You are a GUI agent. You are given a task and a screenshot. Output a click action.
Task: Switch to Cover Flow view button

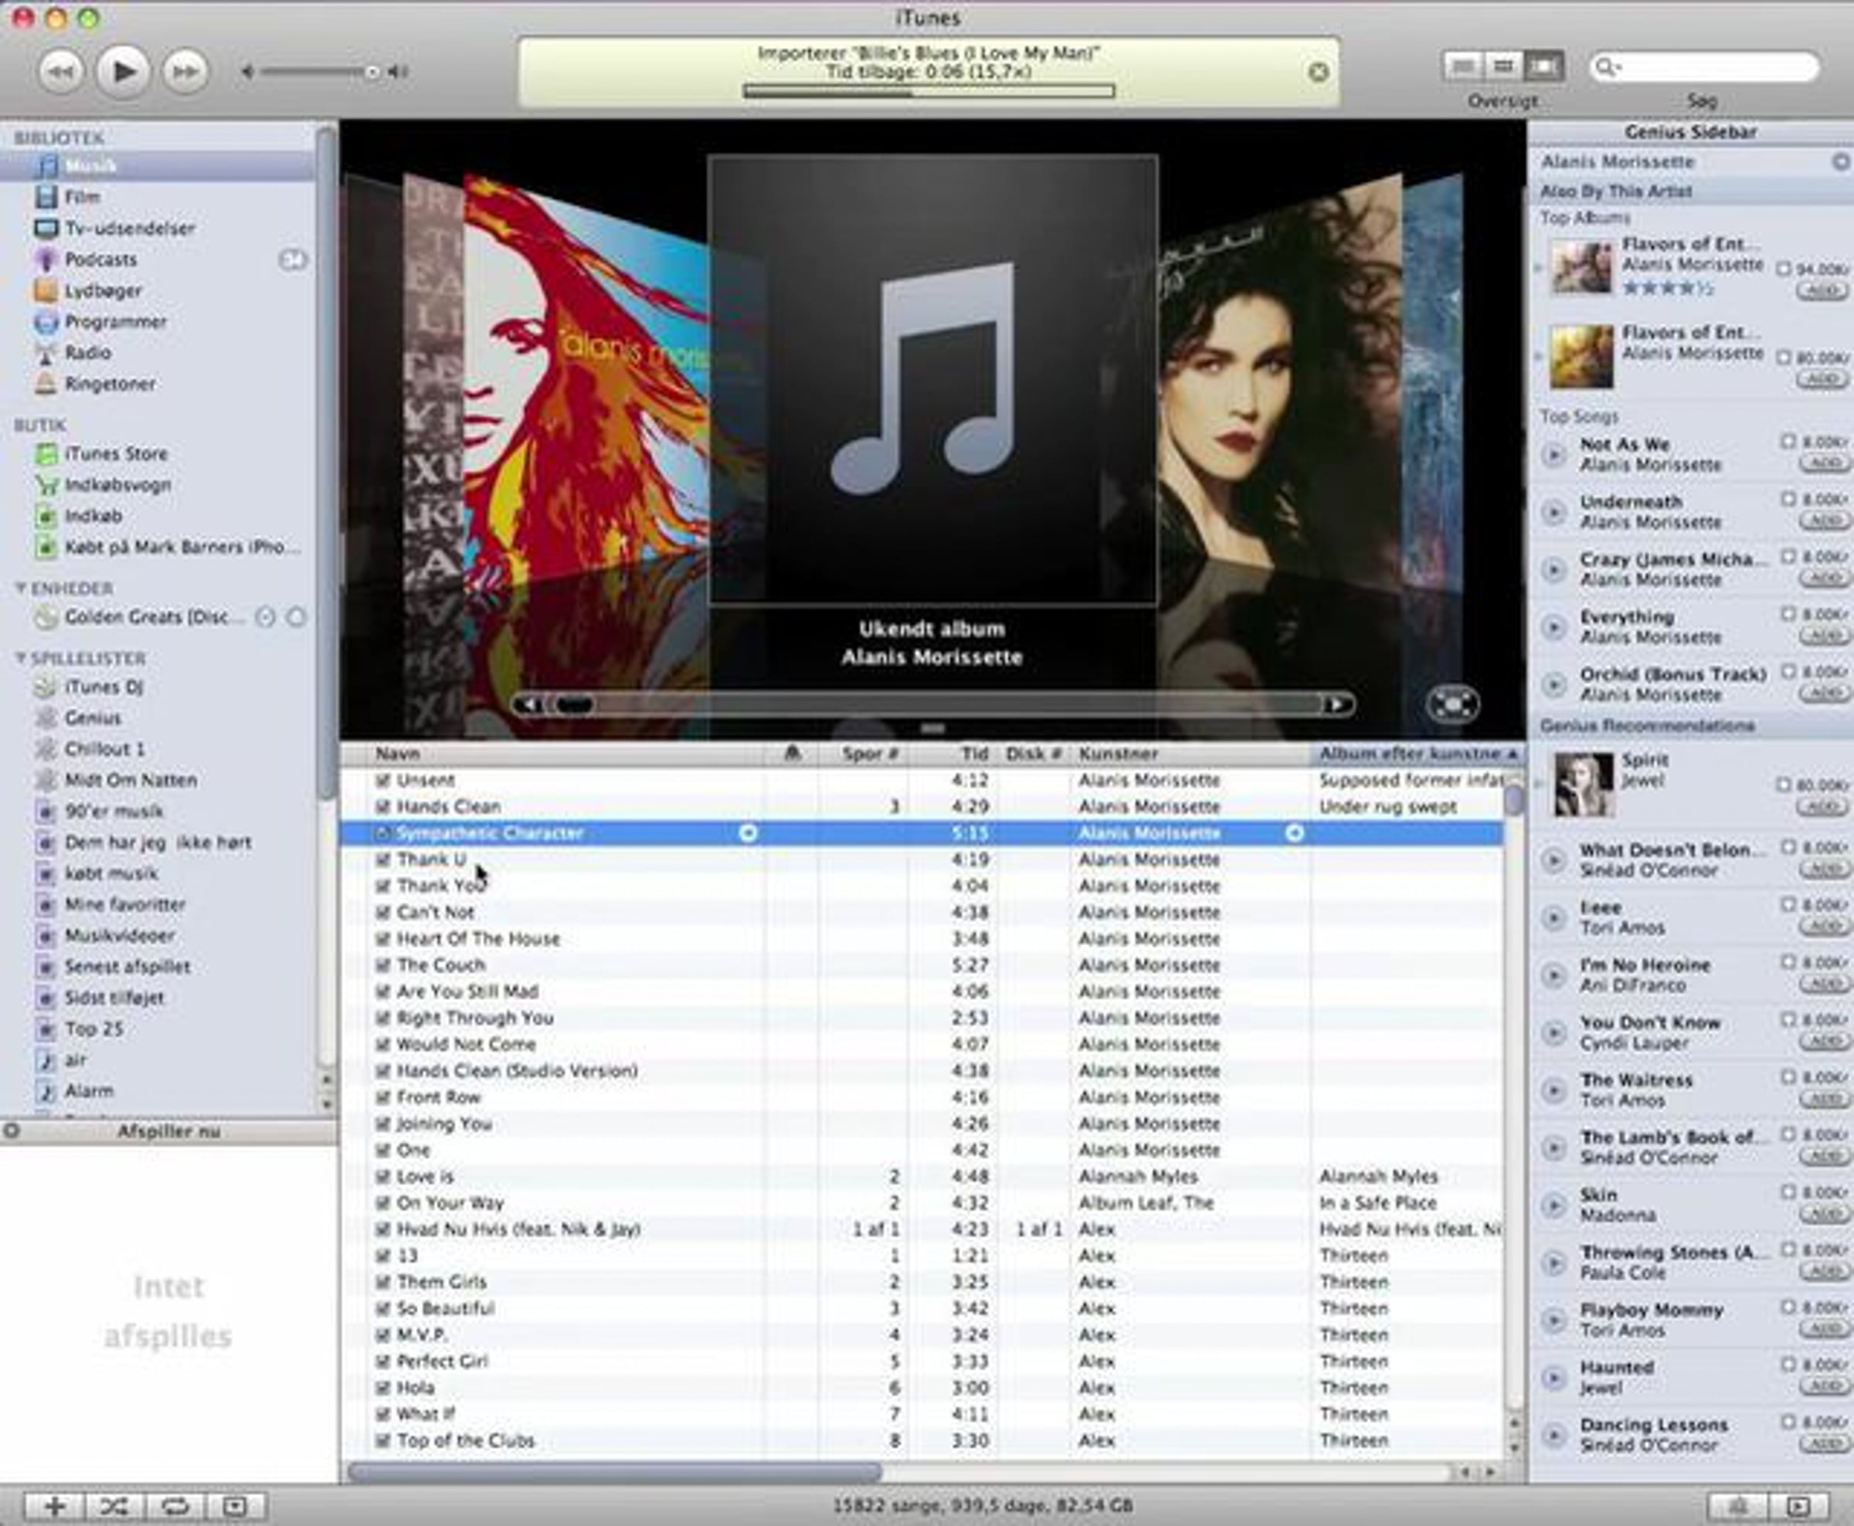click(1543, 66)
